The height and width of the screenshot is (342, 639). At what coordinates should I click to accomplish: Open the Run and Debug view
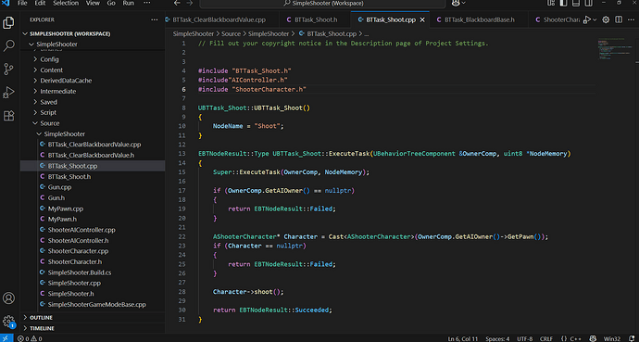[8, 92]
